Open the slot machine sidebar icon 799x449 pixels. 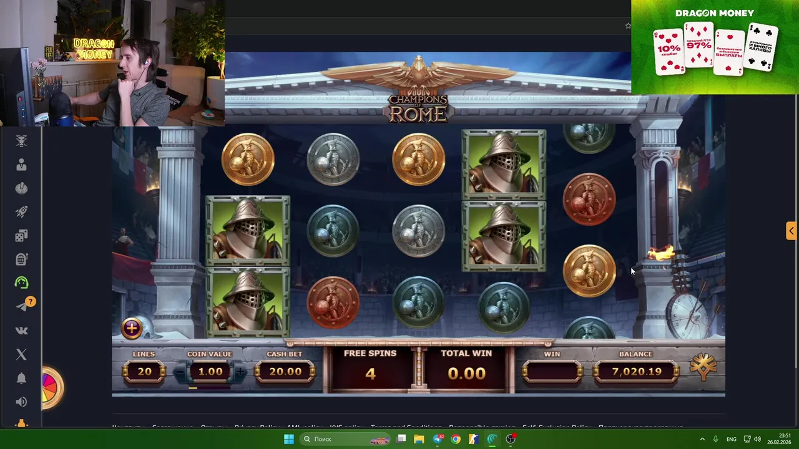21,259
